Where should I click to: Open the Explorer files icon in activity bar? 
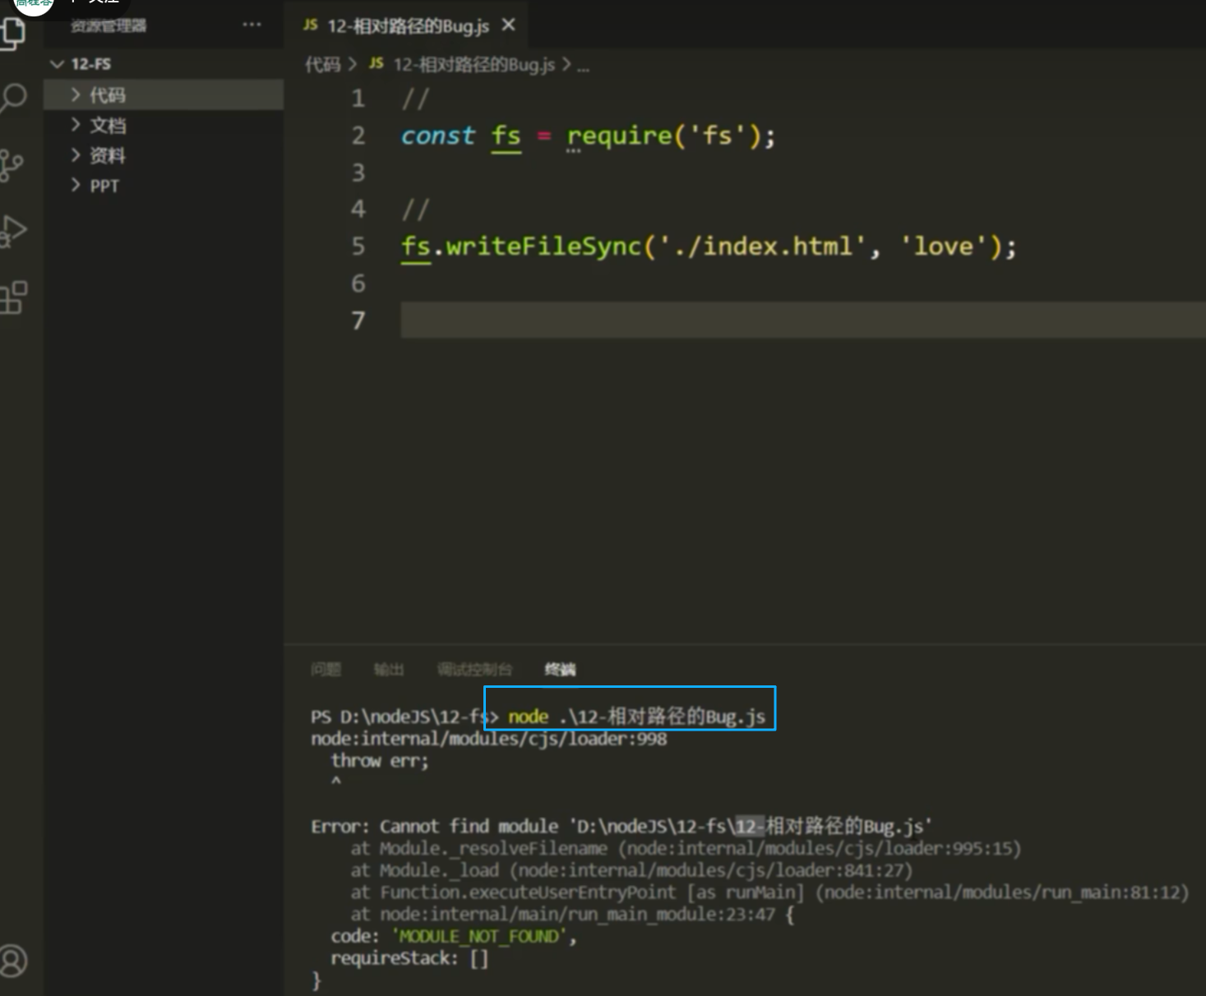pos(13,33)
